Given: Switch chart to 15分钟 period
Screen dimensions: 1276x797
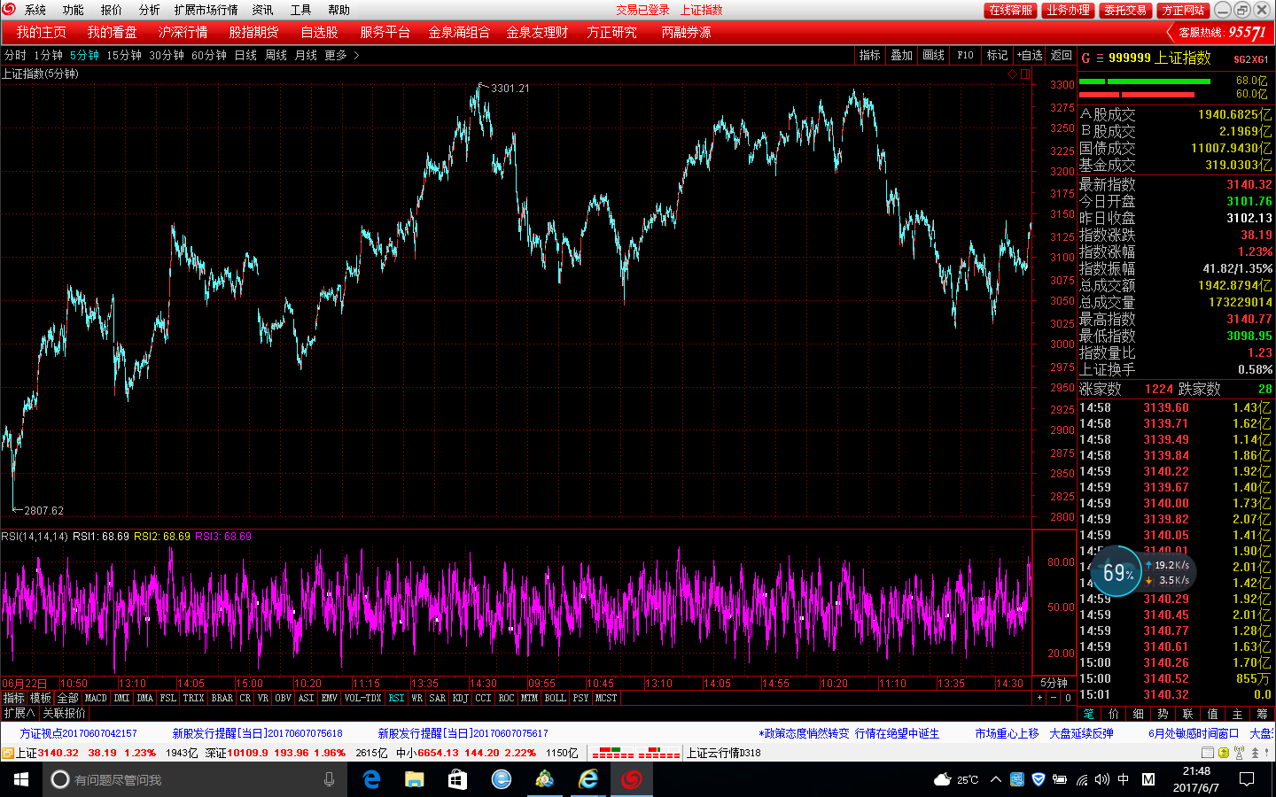Looking at the screenshot, I should click(124, 55).
